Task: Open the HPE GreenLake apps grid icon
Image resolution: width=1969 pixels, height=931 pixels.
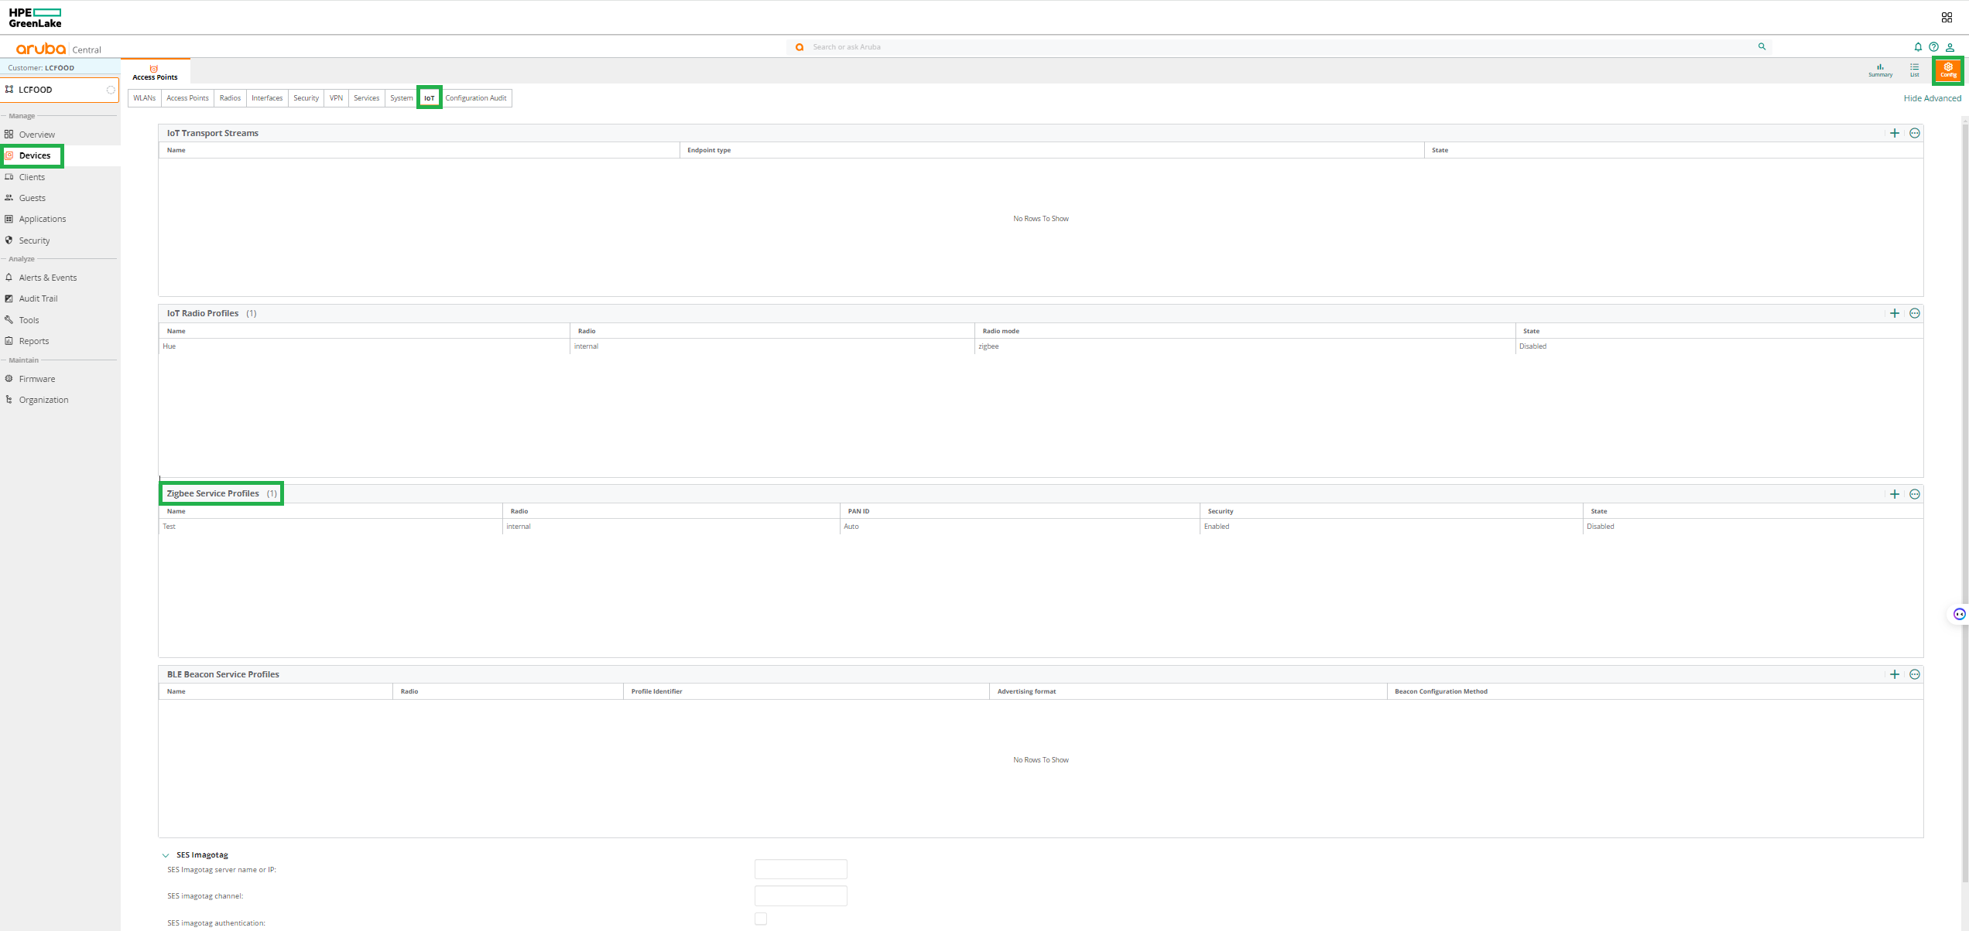Action: pyautogui.click(x=1947, y=17)
